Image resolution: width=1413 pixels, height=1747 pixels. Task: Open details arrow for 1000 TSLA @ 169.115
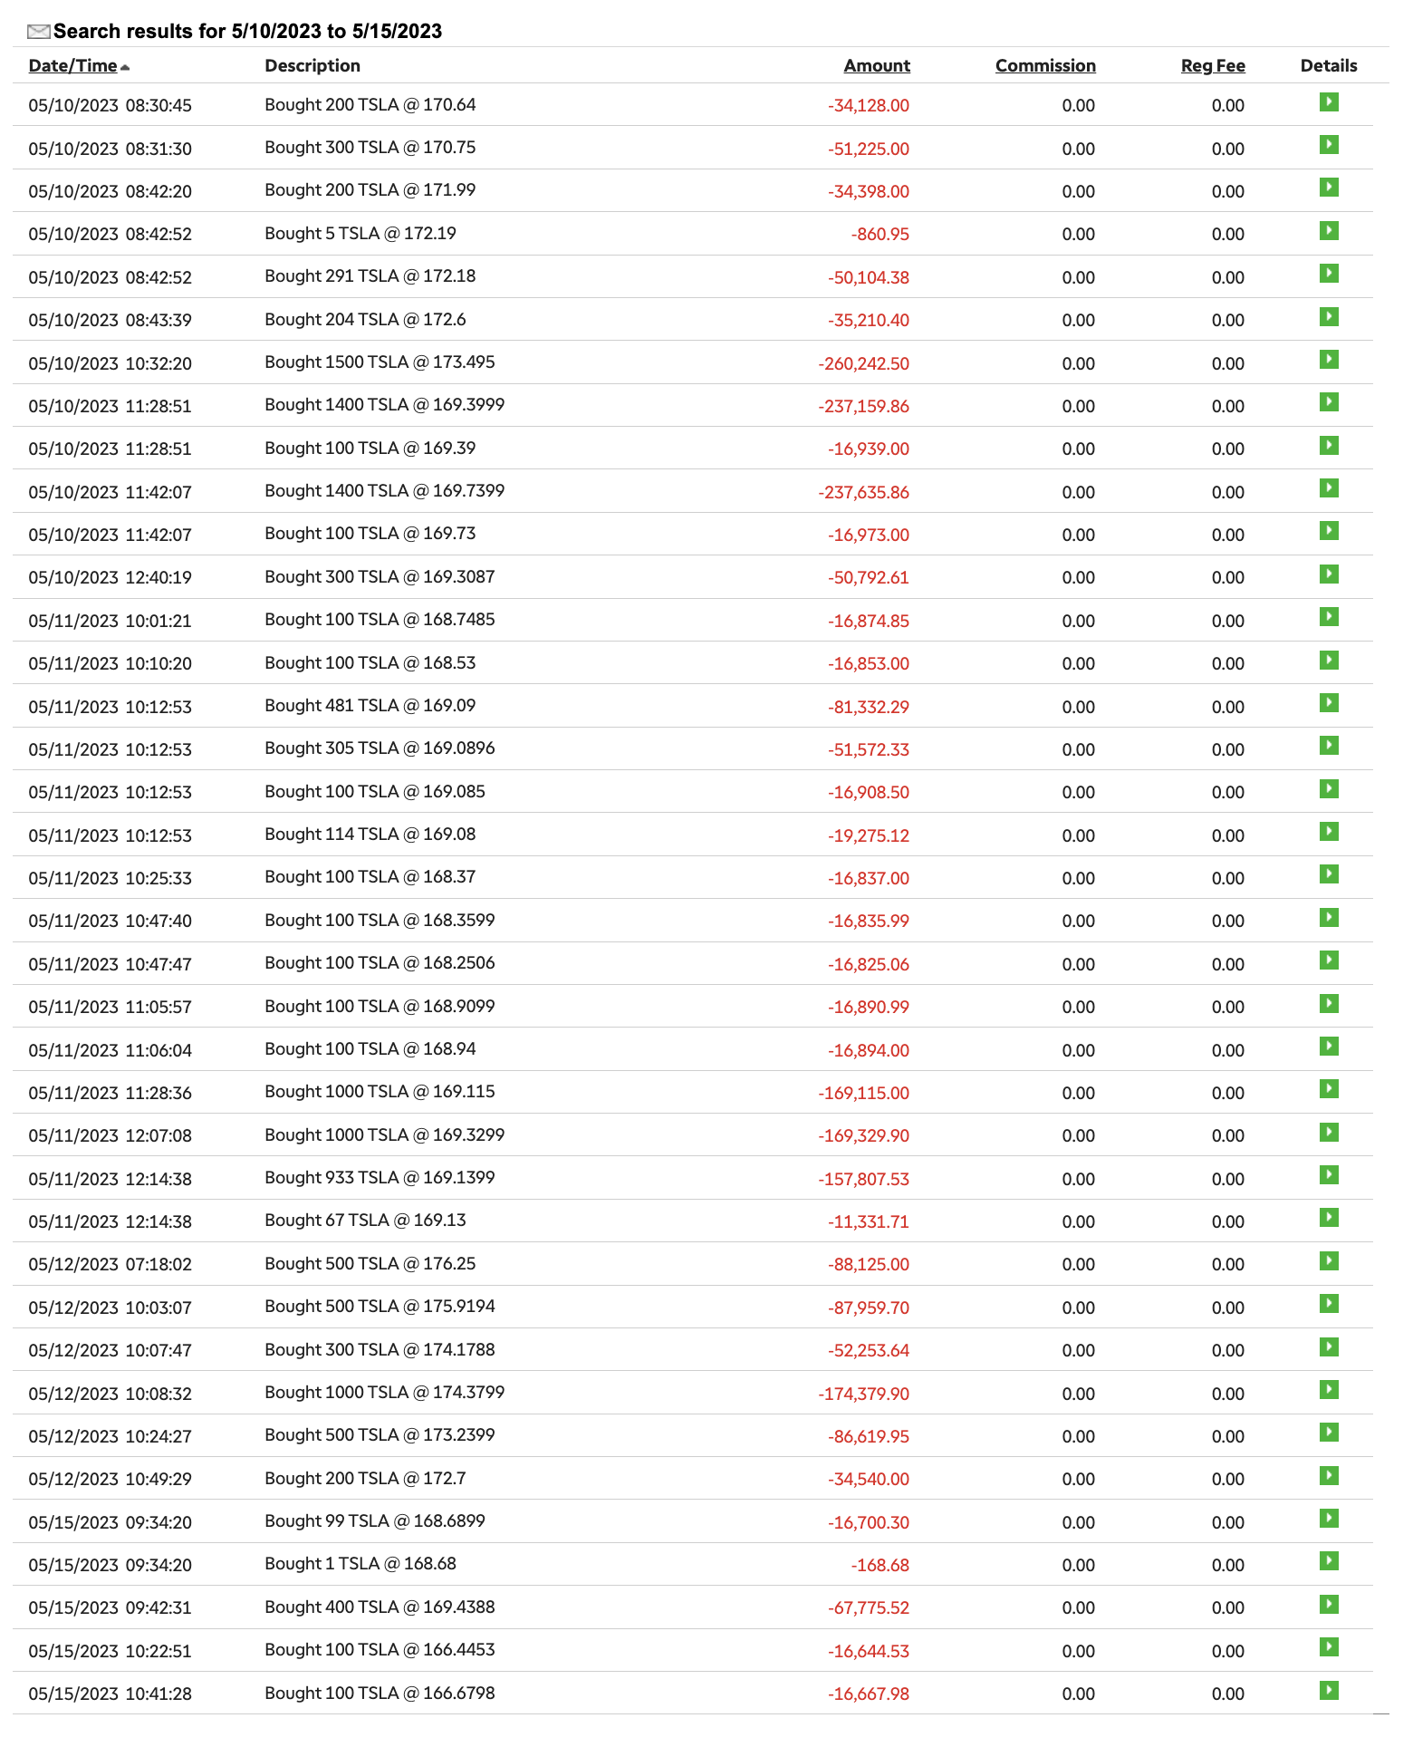[1329, 1089]
